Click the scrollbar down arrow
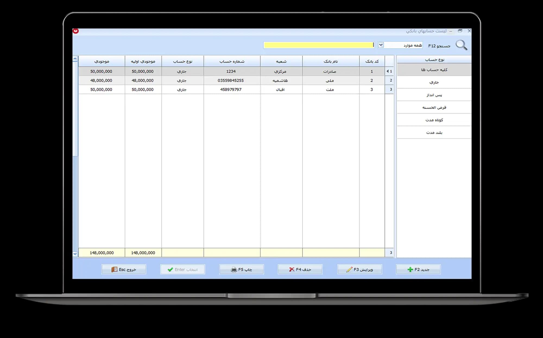Screen dimensions: 543x338 coord(75,254)
